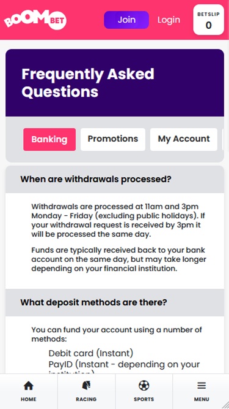
Task: Click the partially visible tab after My Account
Action: coord(223,139)
